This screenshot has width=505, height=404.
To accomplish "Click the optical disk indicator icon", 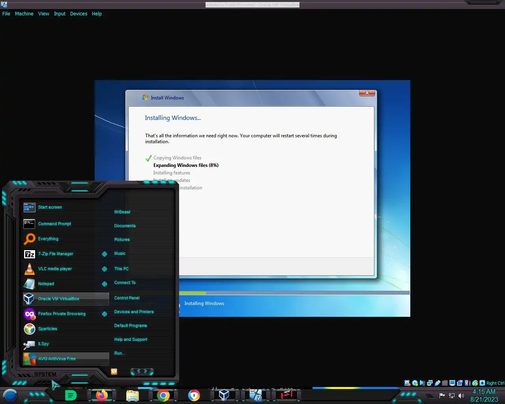I will tap(415, 383).
